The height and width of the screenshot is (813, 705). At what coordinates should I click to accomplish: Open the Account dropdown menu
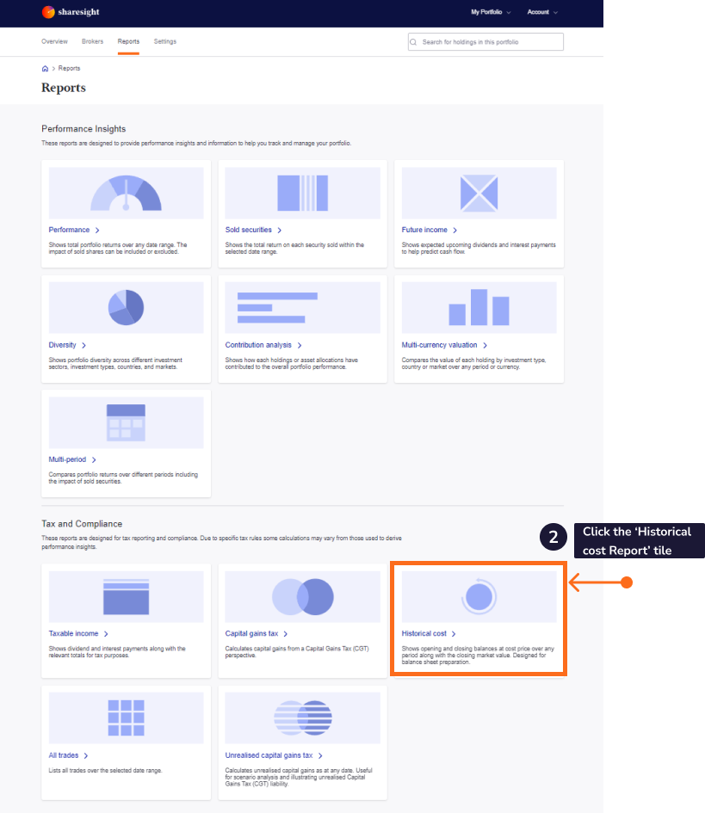tap(542, 12)
